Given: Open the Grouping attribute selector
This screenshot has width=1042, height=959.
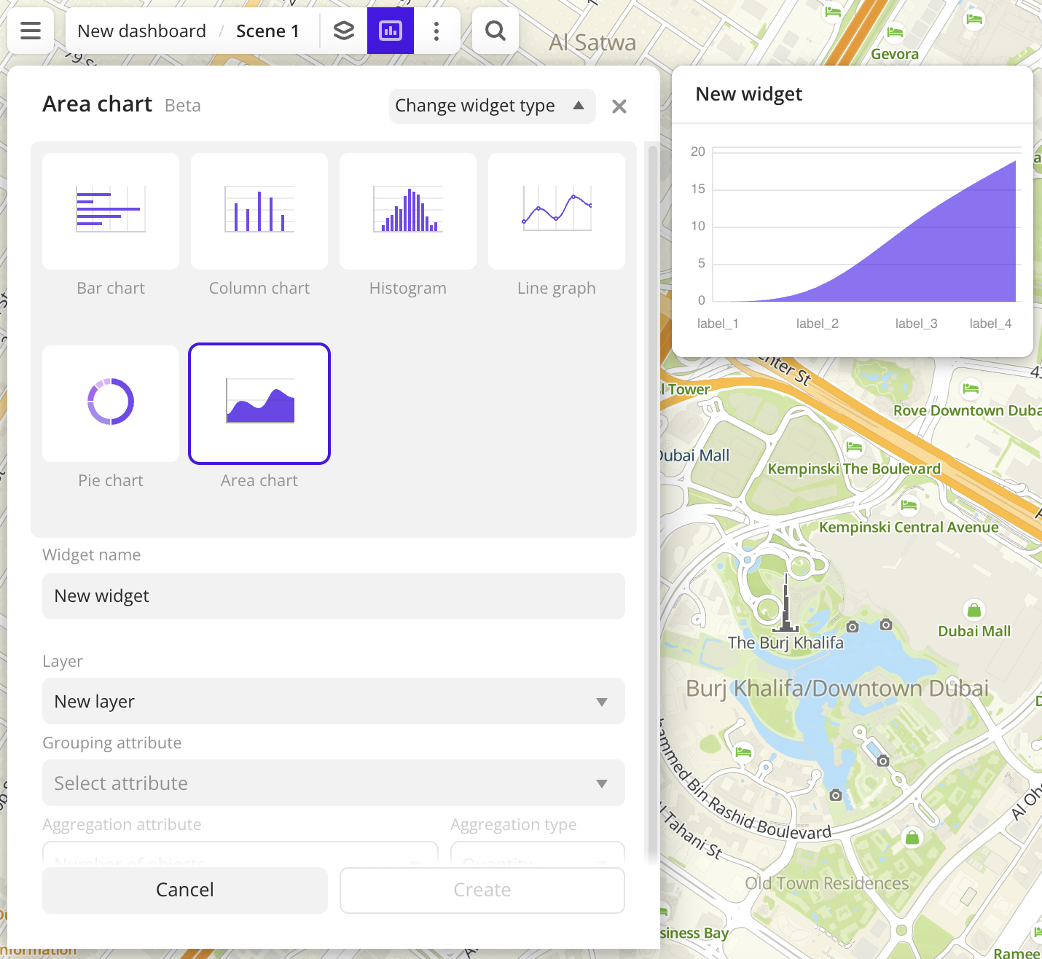Looking at the screenshot, I should [x=333, y=783].
